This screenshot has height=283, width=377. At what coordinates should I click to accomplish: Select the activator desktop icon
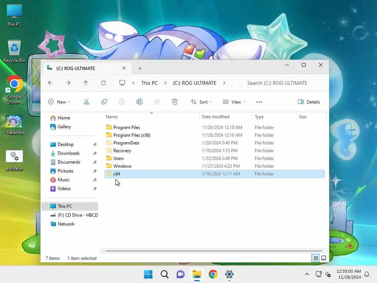pyautogui.click(x=14, y=161)
